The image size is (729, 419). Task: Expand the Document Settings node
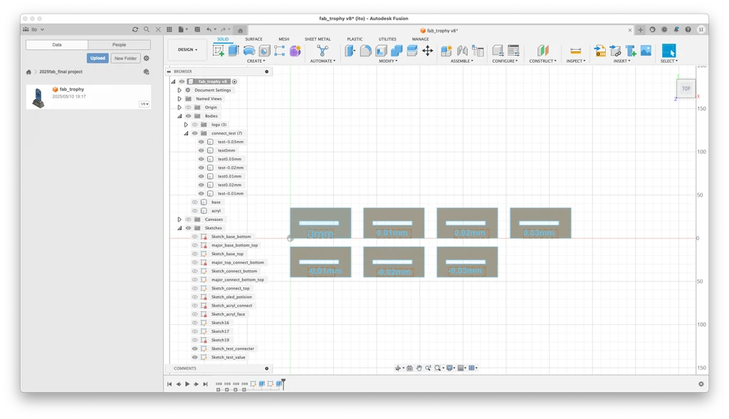(x=179, y=90)
